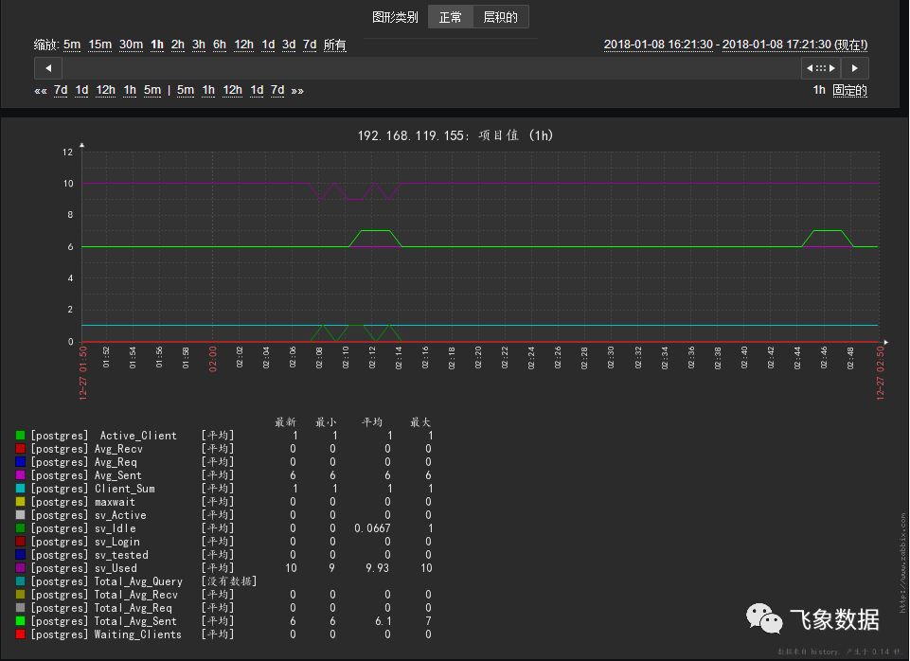This screenshot has width=910, height=661.
Task: Select 30m zoom period
Action: click(131, 45)
